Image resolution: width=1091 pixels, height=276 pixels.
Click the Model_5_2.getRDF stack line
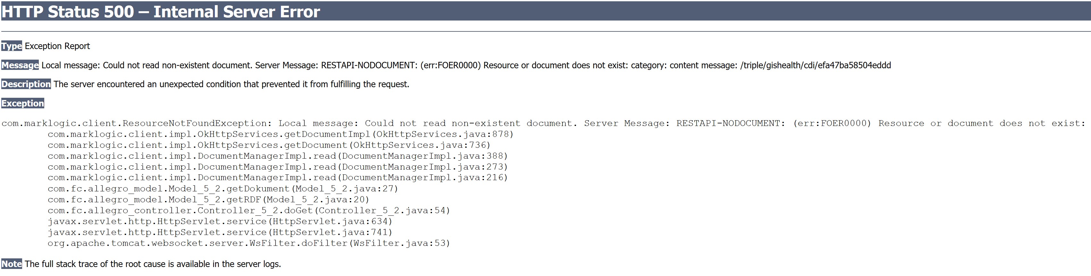(x=208, y=200)
